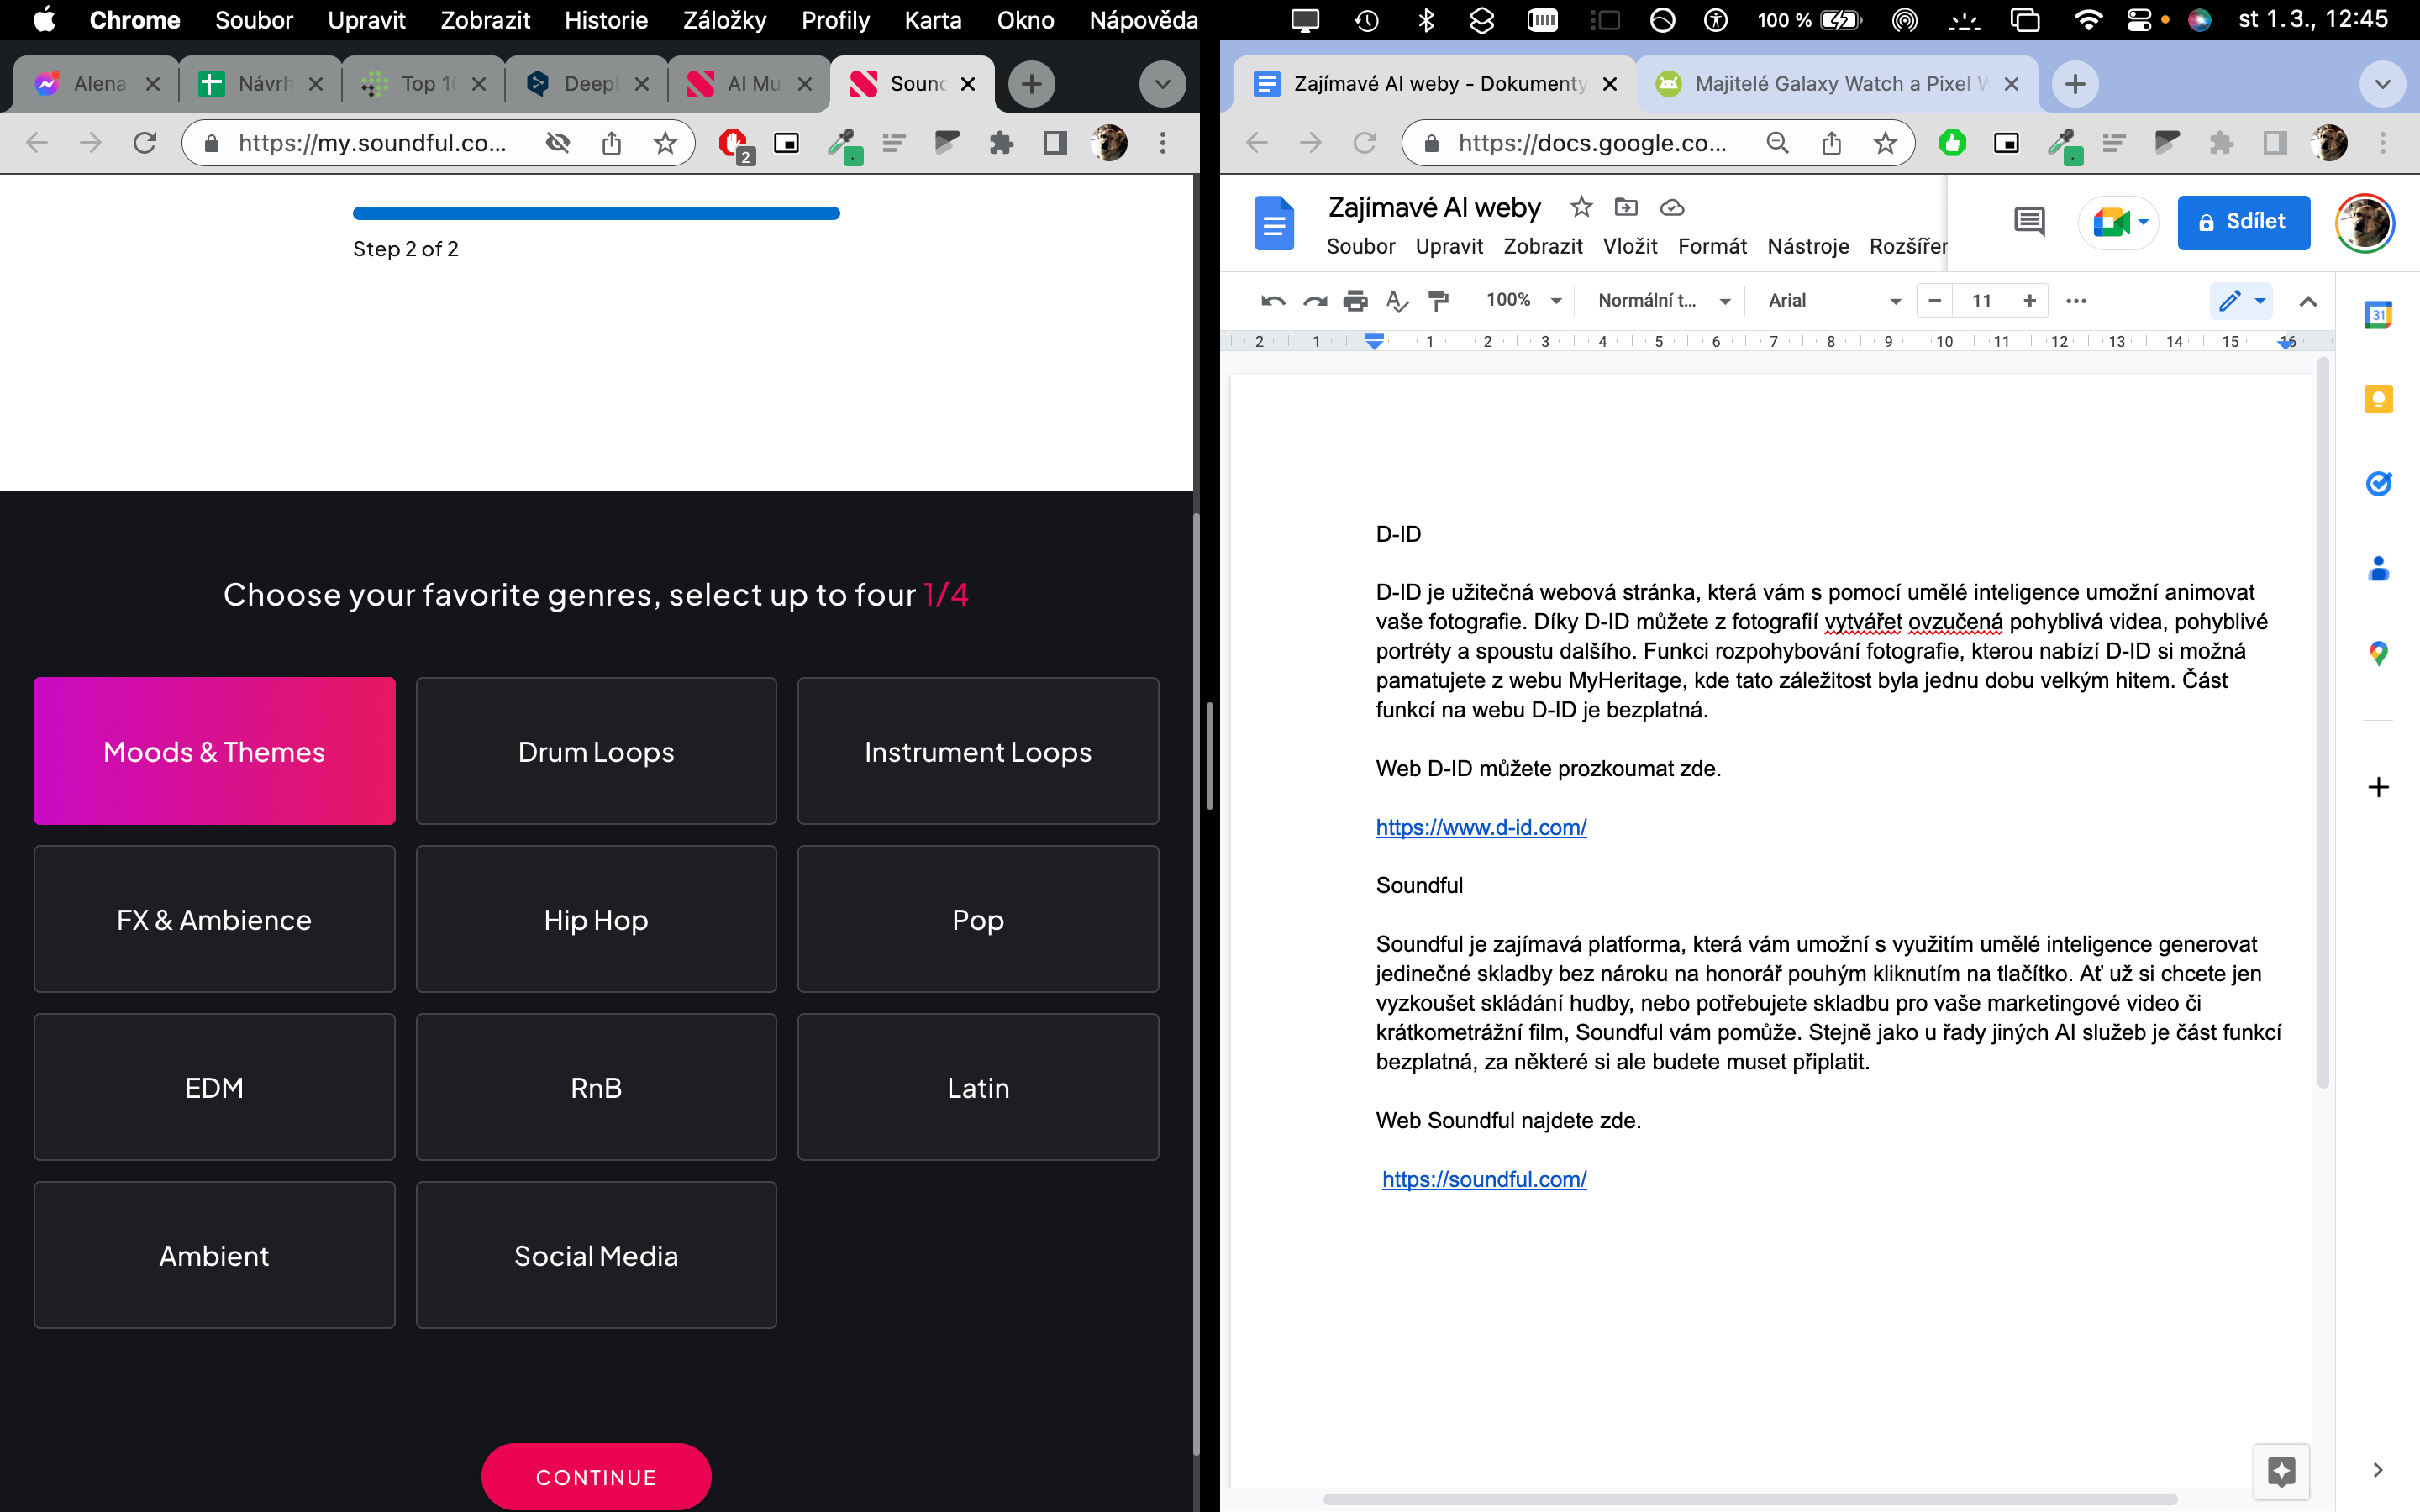Open the Vložit menu in Docs
This screenshot has height=1512, width=2420.
pos(1629,247)
